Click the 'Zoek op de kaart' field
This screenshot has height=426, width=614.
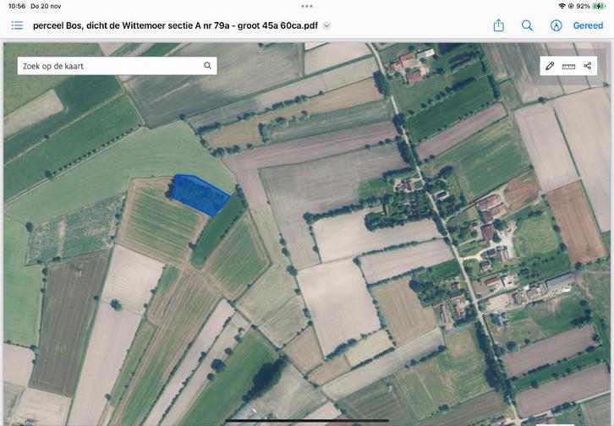tap(117, 66)
